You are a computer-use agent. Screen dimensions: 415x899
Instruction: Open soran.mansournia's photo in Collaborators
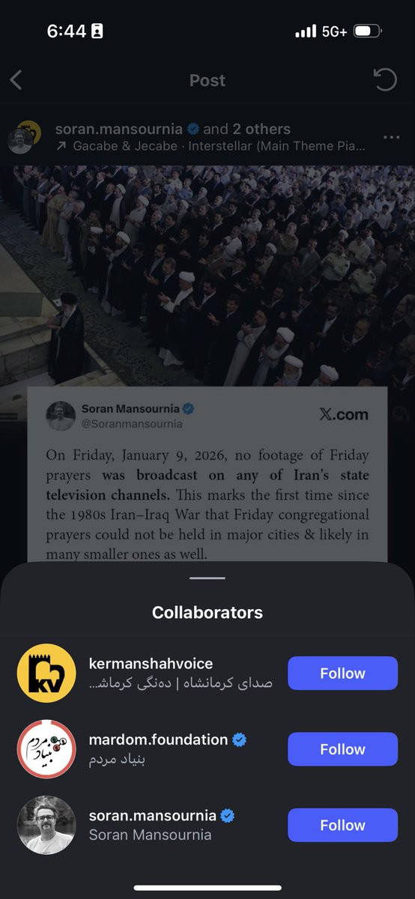[x=46, y=825]
